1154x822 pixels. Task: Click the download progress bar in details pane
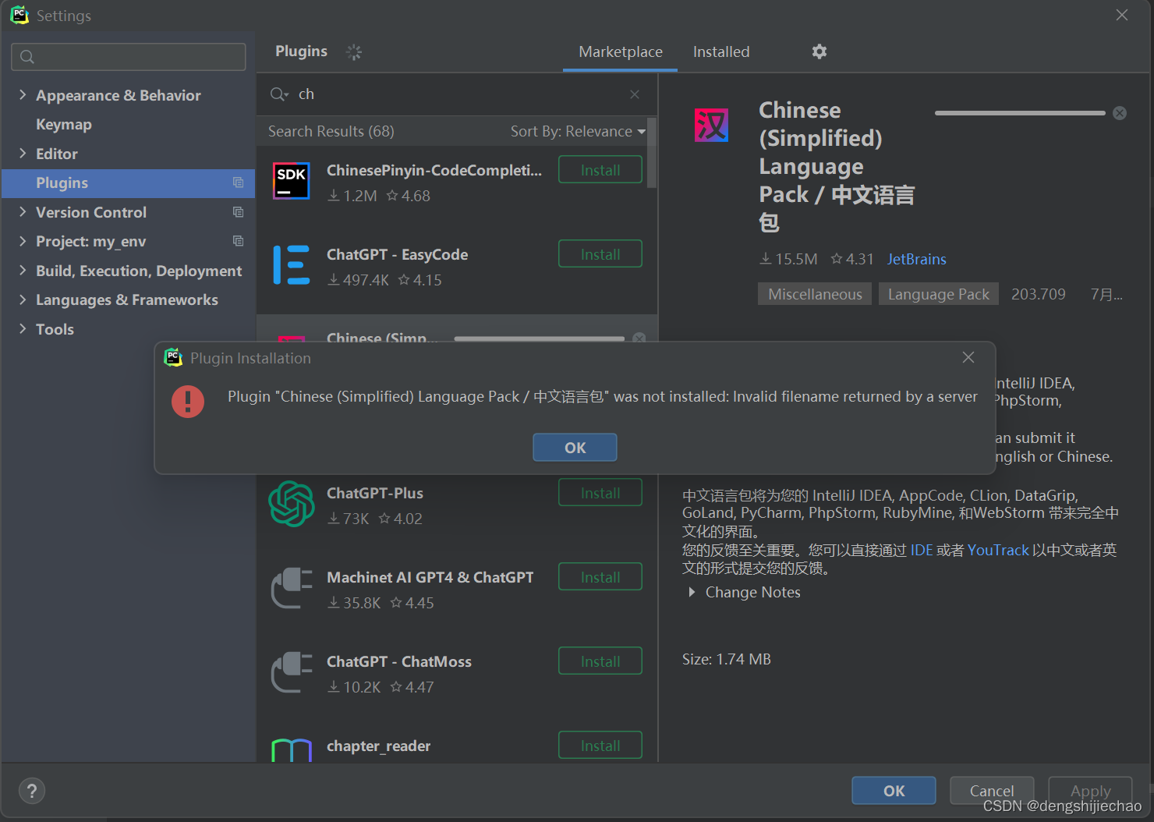click(1020, 113)
